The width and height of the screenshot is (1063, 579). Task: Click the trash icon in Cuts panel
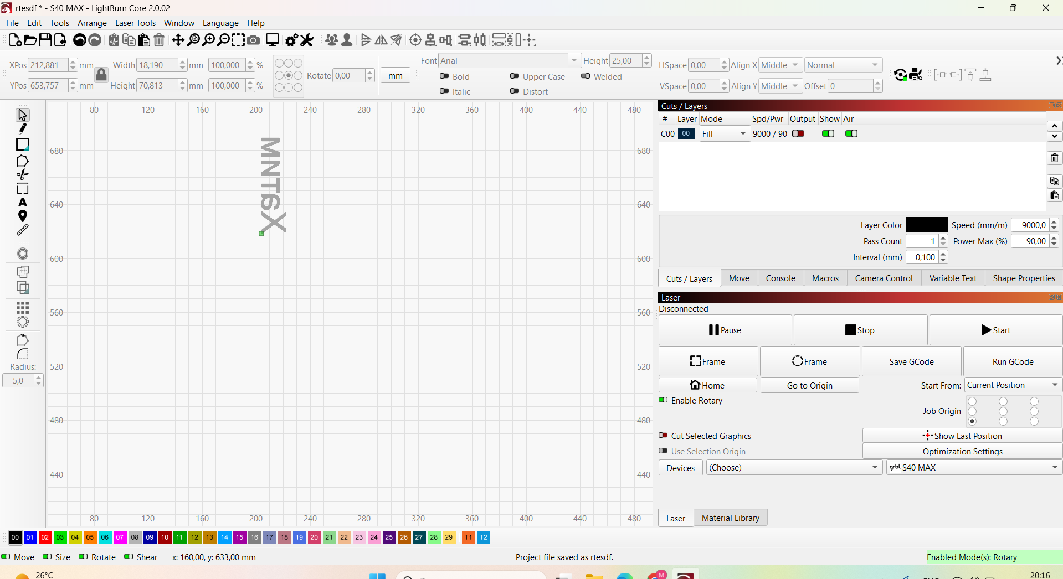1054,158
